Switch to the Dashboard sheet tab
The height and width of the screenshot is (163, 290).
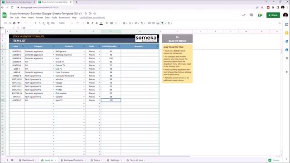point(28,160)
